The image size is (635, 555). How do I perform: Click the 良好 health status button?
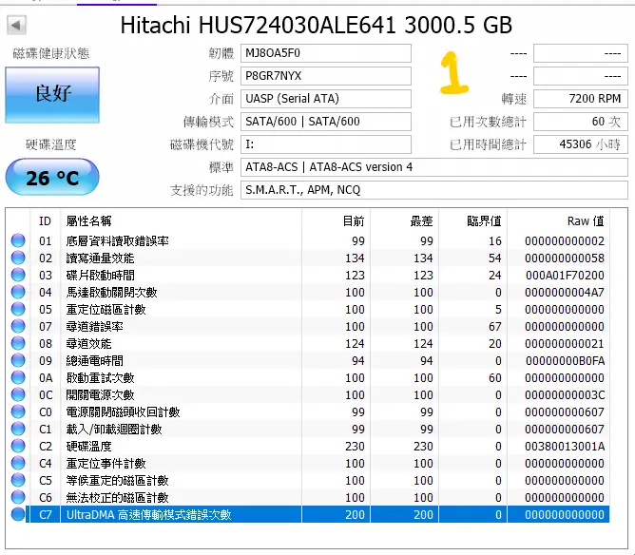[52, 95]
